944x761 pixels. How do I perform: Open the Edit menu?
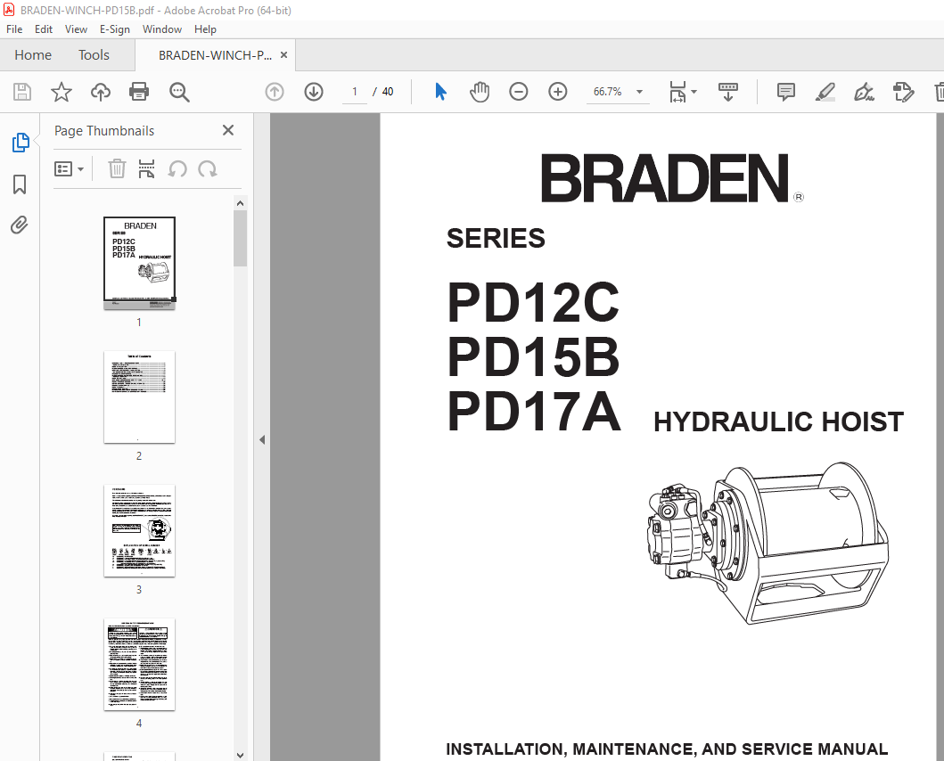pyautogui.click(x=44, y=29)
